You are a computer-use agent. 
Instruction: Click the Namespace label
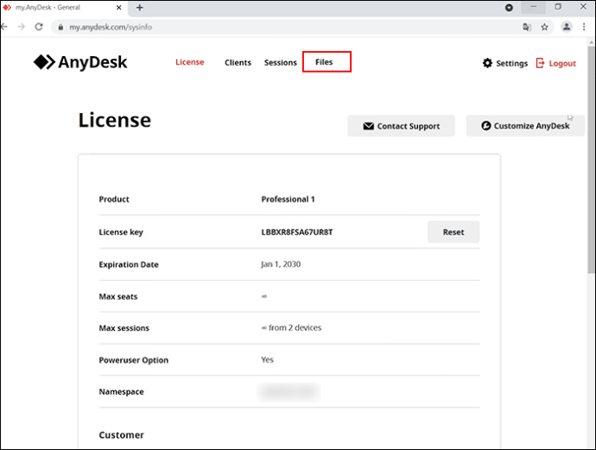pyautogui.click(x=121, y=392)
